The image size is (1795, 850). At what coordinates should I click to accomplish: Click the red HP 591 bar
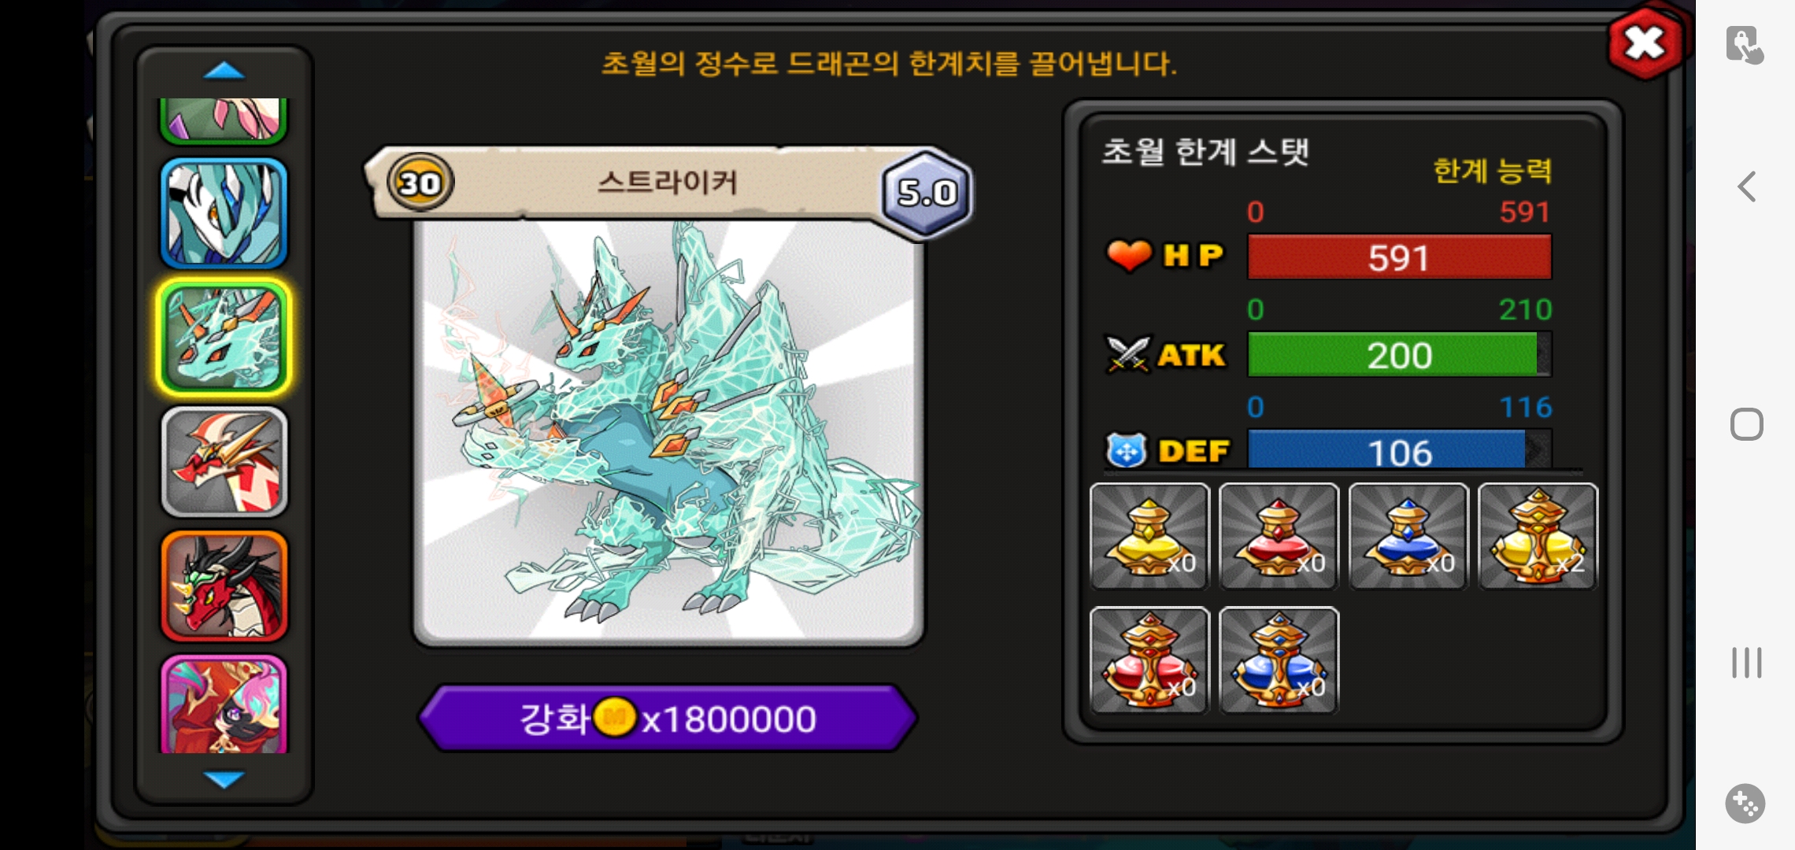click(1400, 257)
